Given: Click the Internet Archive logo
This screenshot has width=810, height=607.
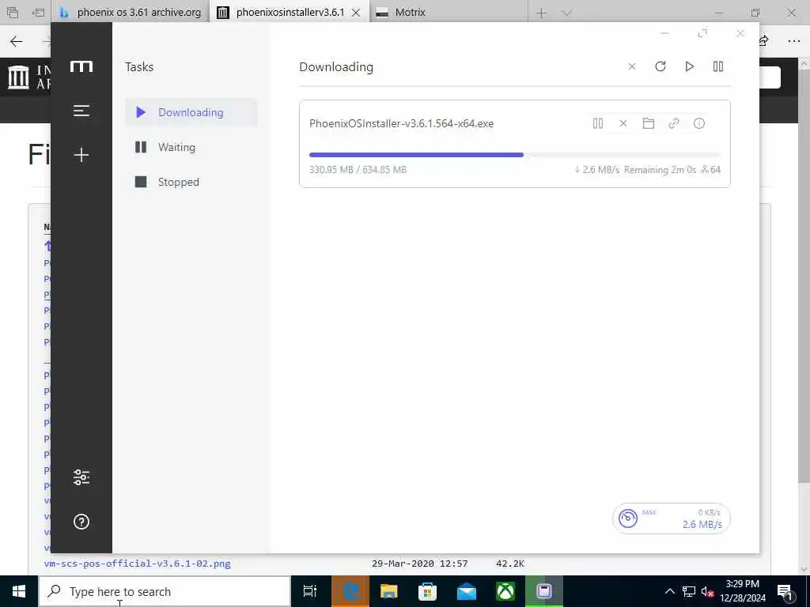Looking at the screenshot, I should click(29, 77).
